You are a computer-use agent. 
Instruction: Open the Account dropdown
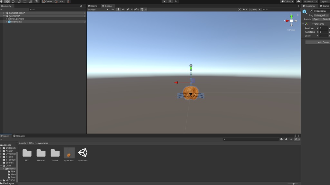point(310,1)
